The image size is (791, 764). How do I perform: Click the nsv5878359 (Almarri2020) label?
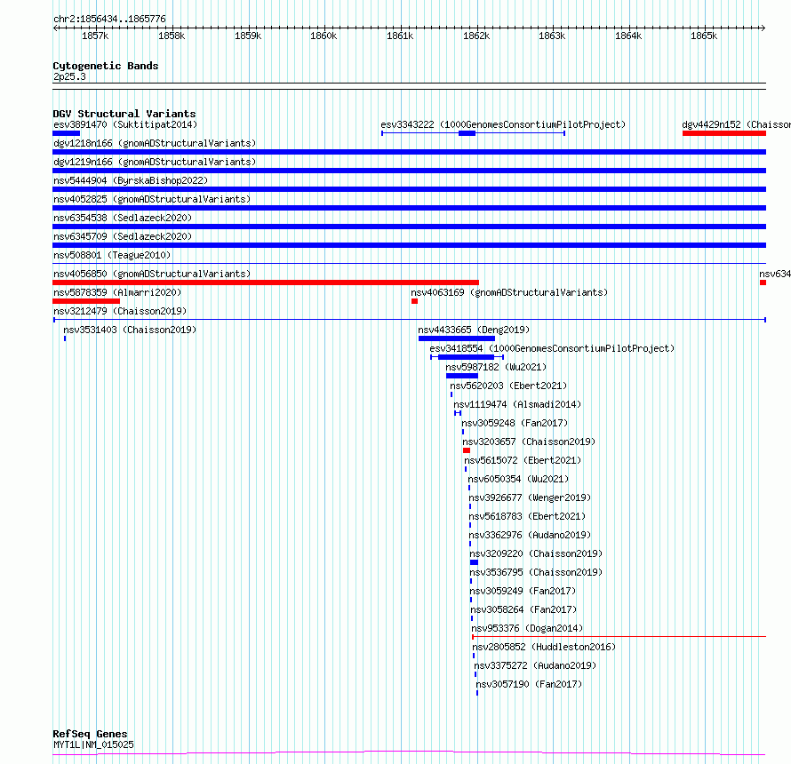(117, 292)
